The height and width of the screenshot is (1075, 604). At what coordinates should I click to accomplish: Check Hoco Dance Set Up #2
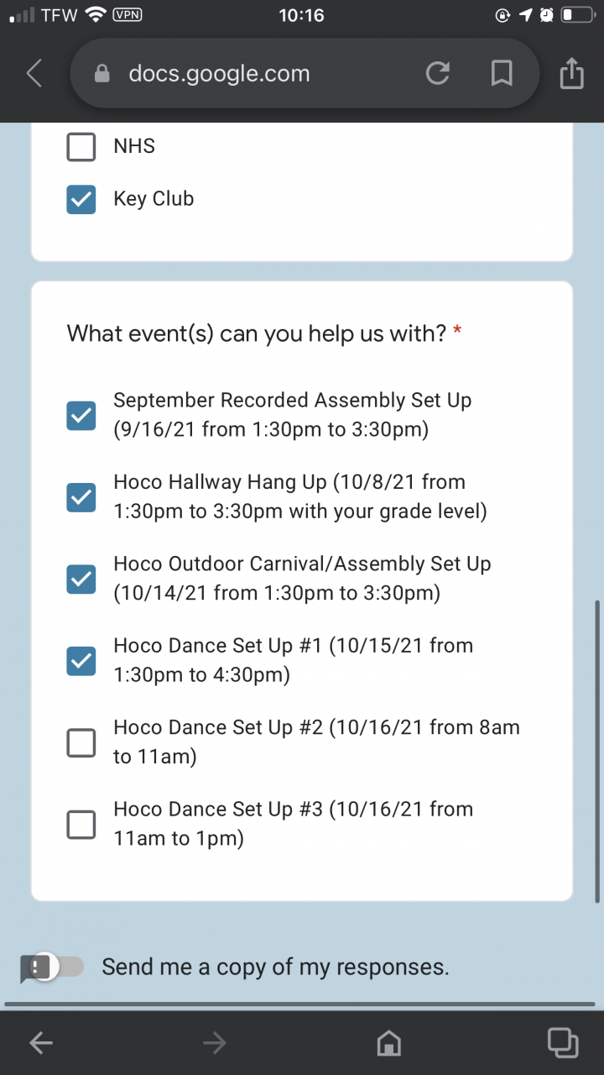pos(81,742)
